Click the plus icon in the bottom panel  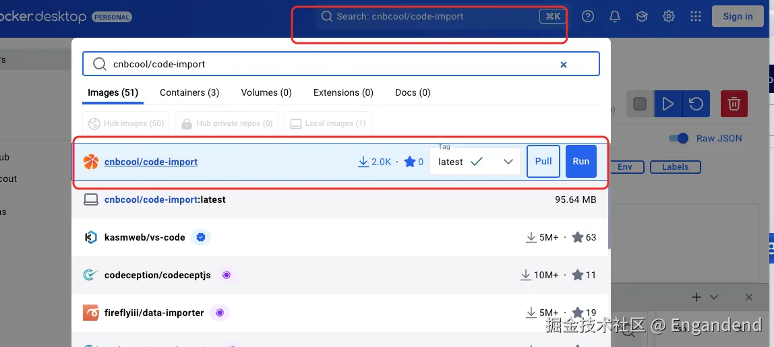click(696, 297)
